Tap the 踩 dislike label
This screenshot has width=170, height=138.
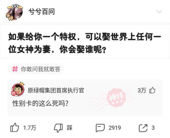pos(69,128)
